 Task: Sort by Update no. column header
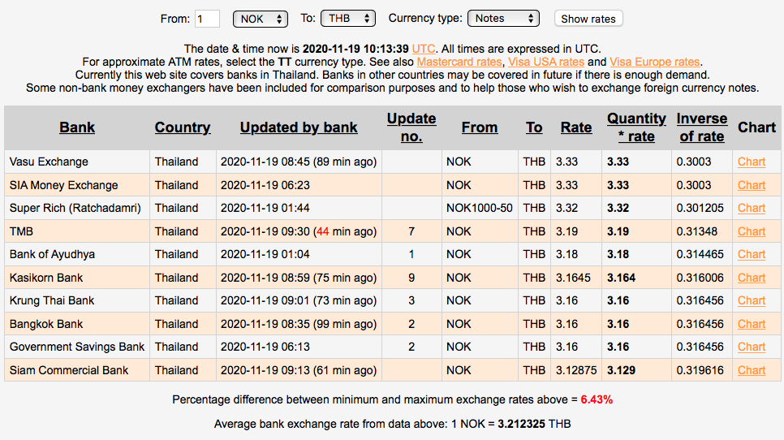(411, 127)
